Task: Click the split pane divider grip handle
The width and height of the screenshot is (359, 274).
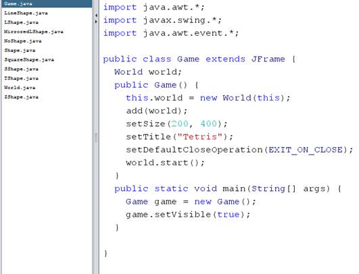Action: click(x=96, y=138)
